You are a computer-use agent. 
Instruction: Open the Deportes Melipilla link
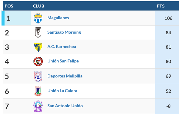click(x=65, y=76)
